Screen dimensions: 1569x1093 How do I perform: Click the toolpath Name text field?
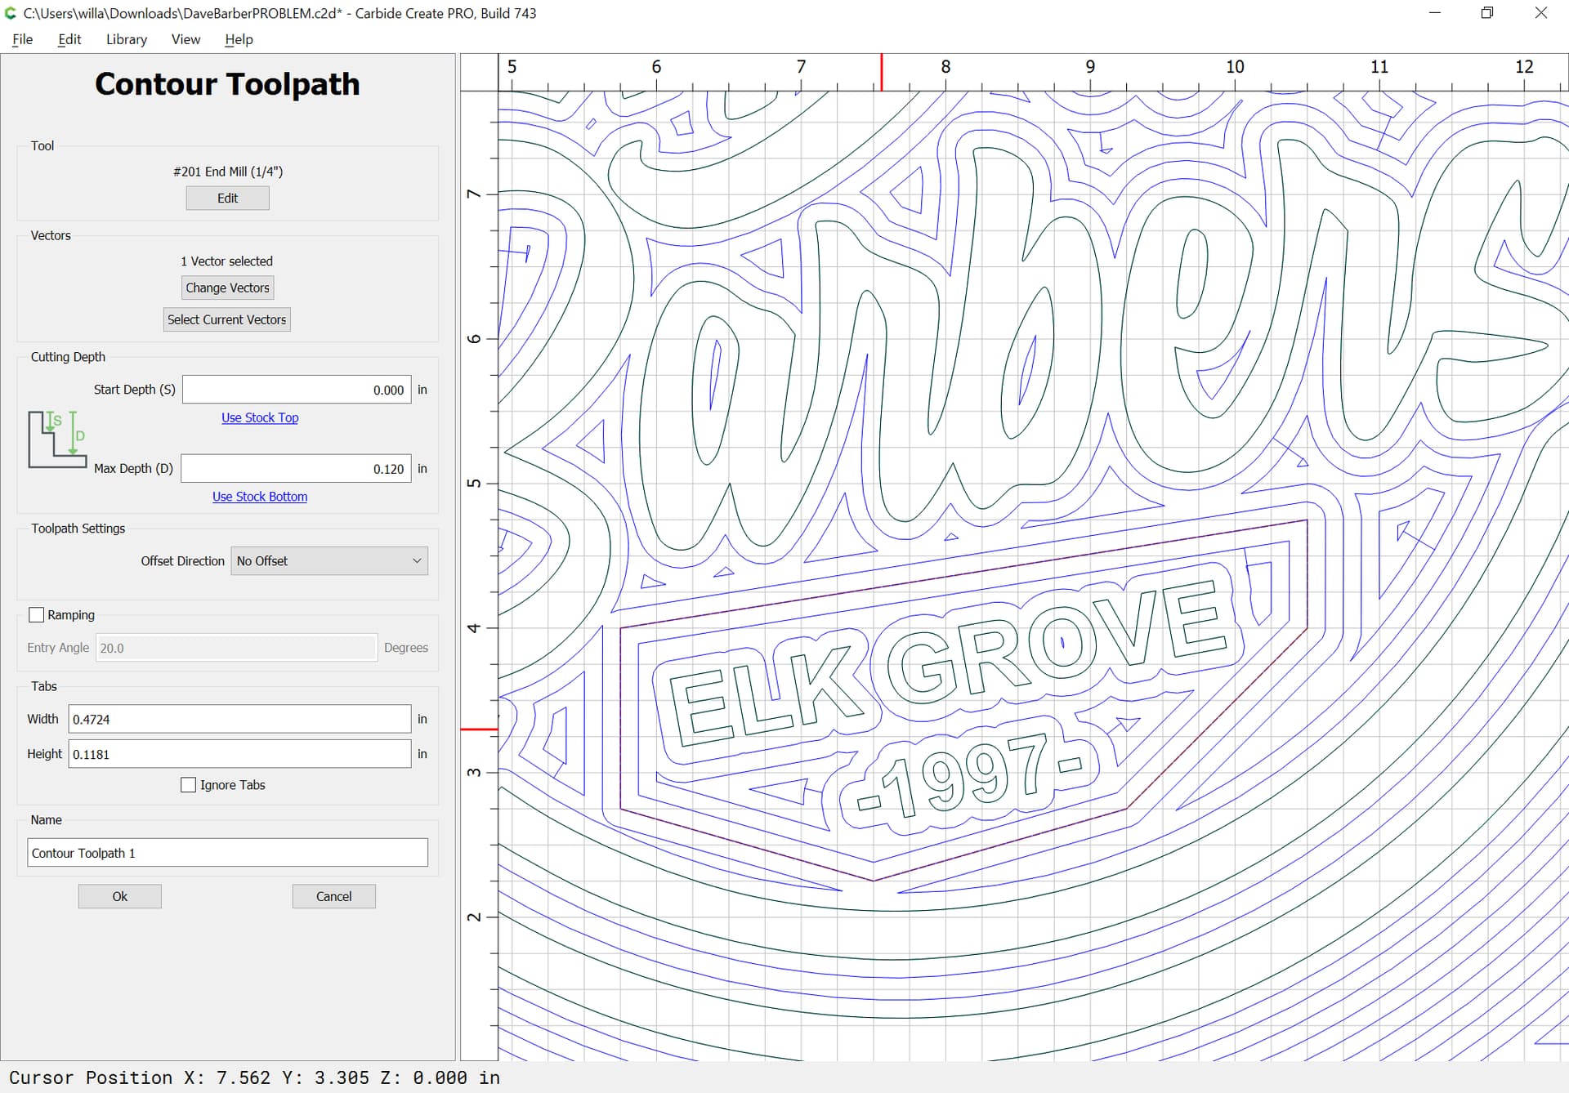(227, 853)
